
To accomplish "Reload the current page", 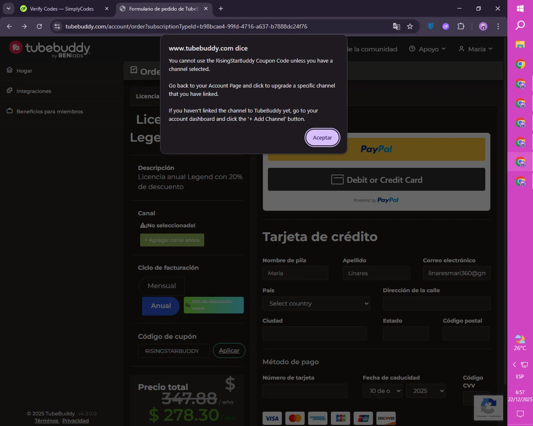I will pos(39,26).
